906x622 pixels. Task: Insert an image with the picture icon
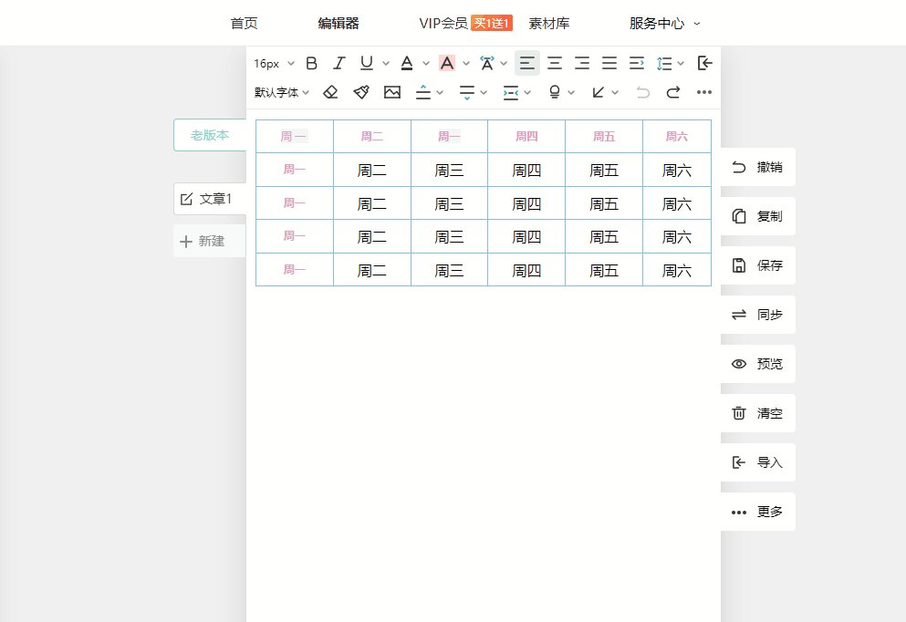(x=392, y=92)
